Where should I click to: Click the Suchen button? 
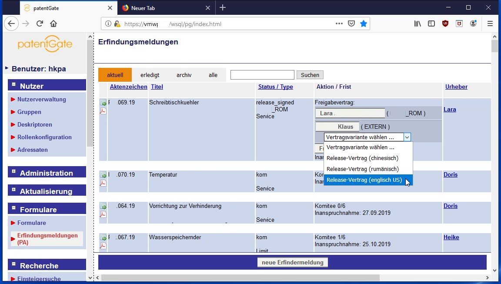click(310, 75)
